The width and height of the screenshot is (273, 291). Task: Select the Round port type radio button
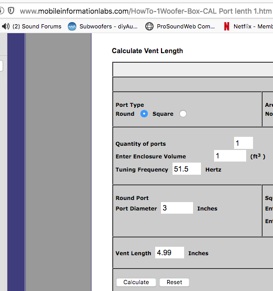point(144,114)
